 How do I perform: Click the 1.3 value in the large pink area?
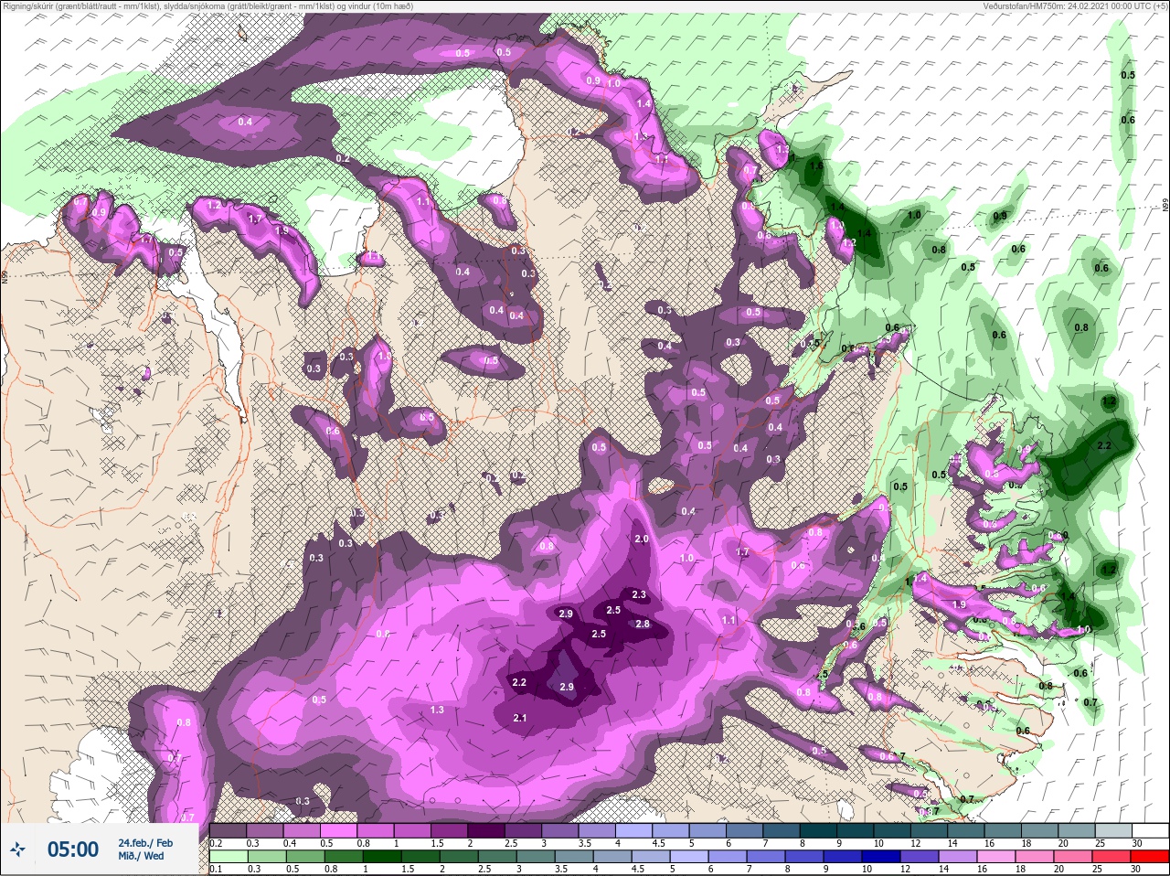coord(437,710)
